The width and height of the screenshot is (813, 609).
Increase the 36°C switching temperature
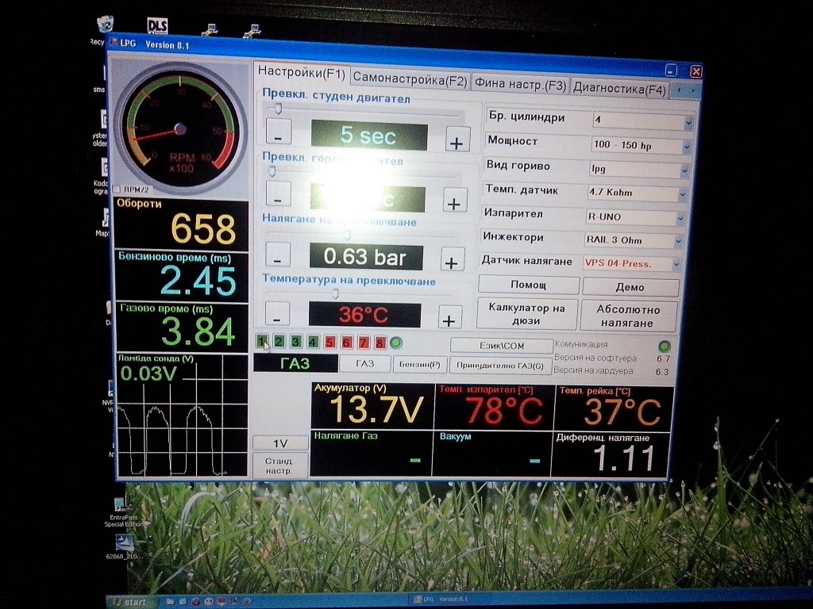[449, 317]
